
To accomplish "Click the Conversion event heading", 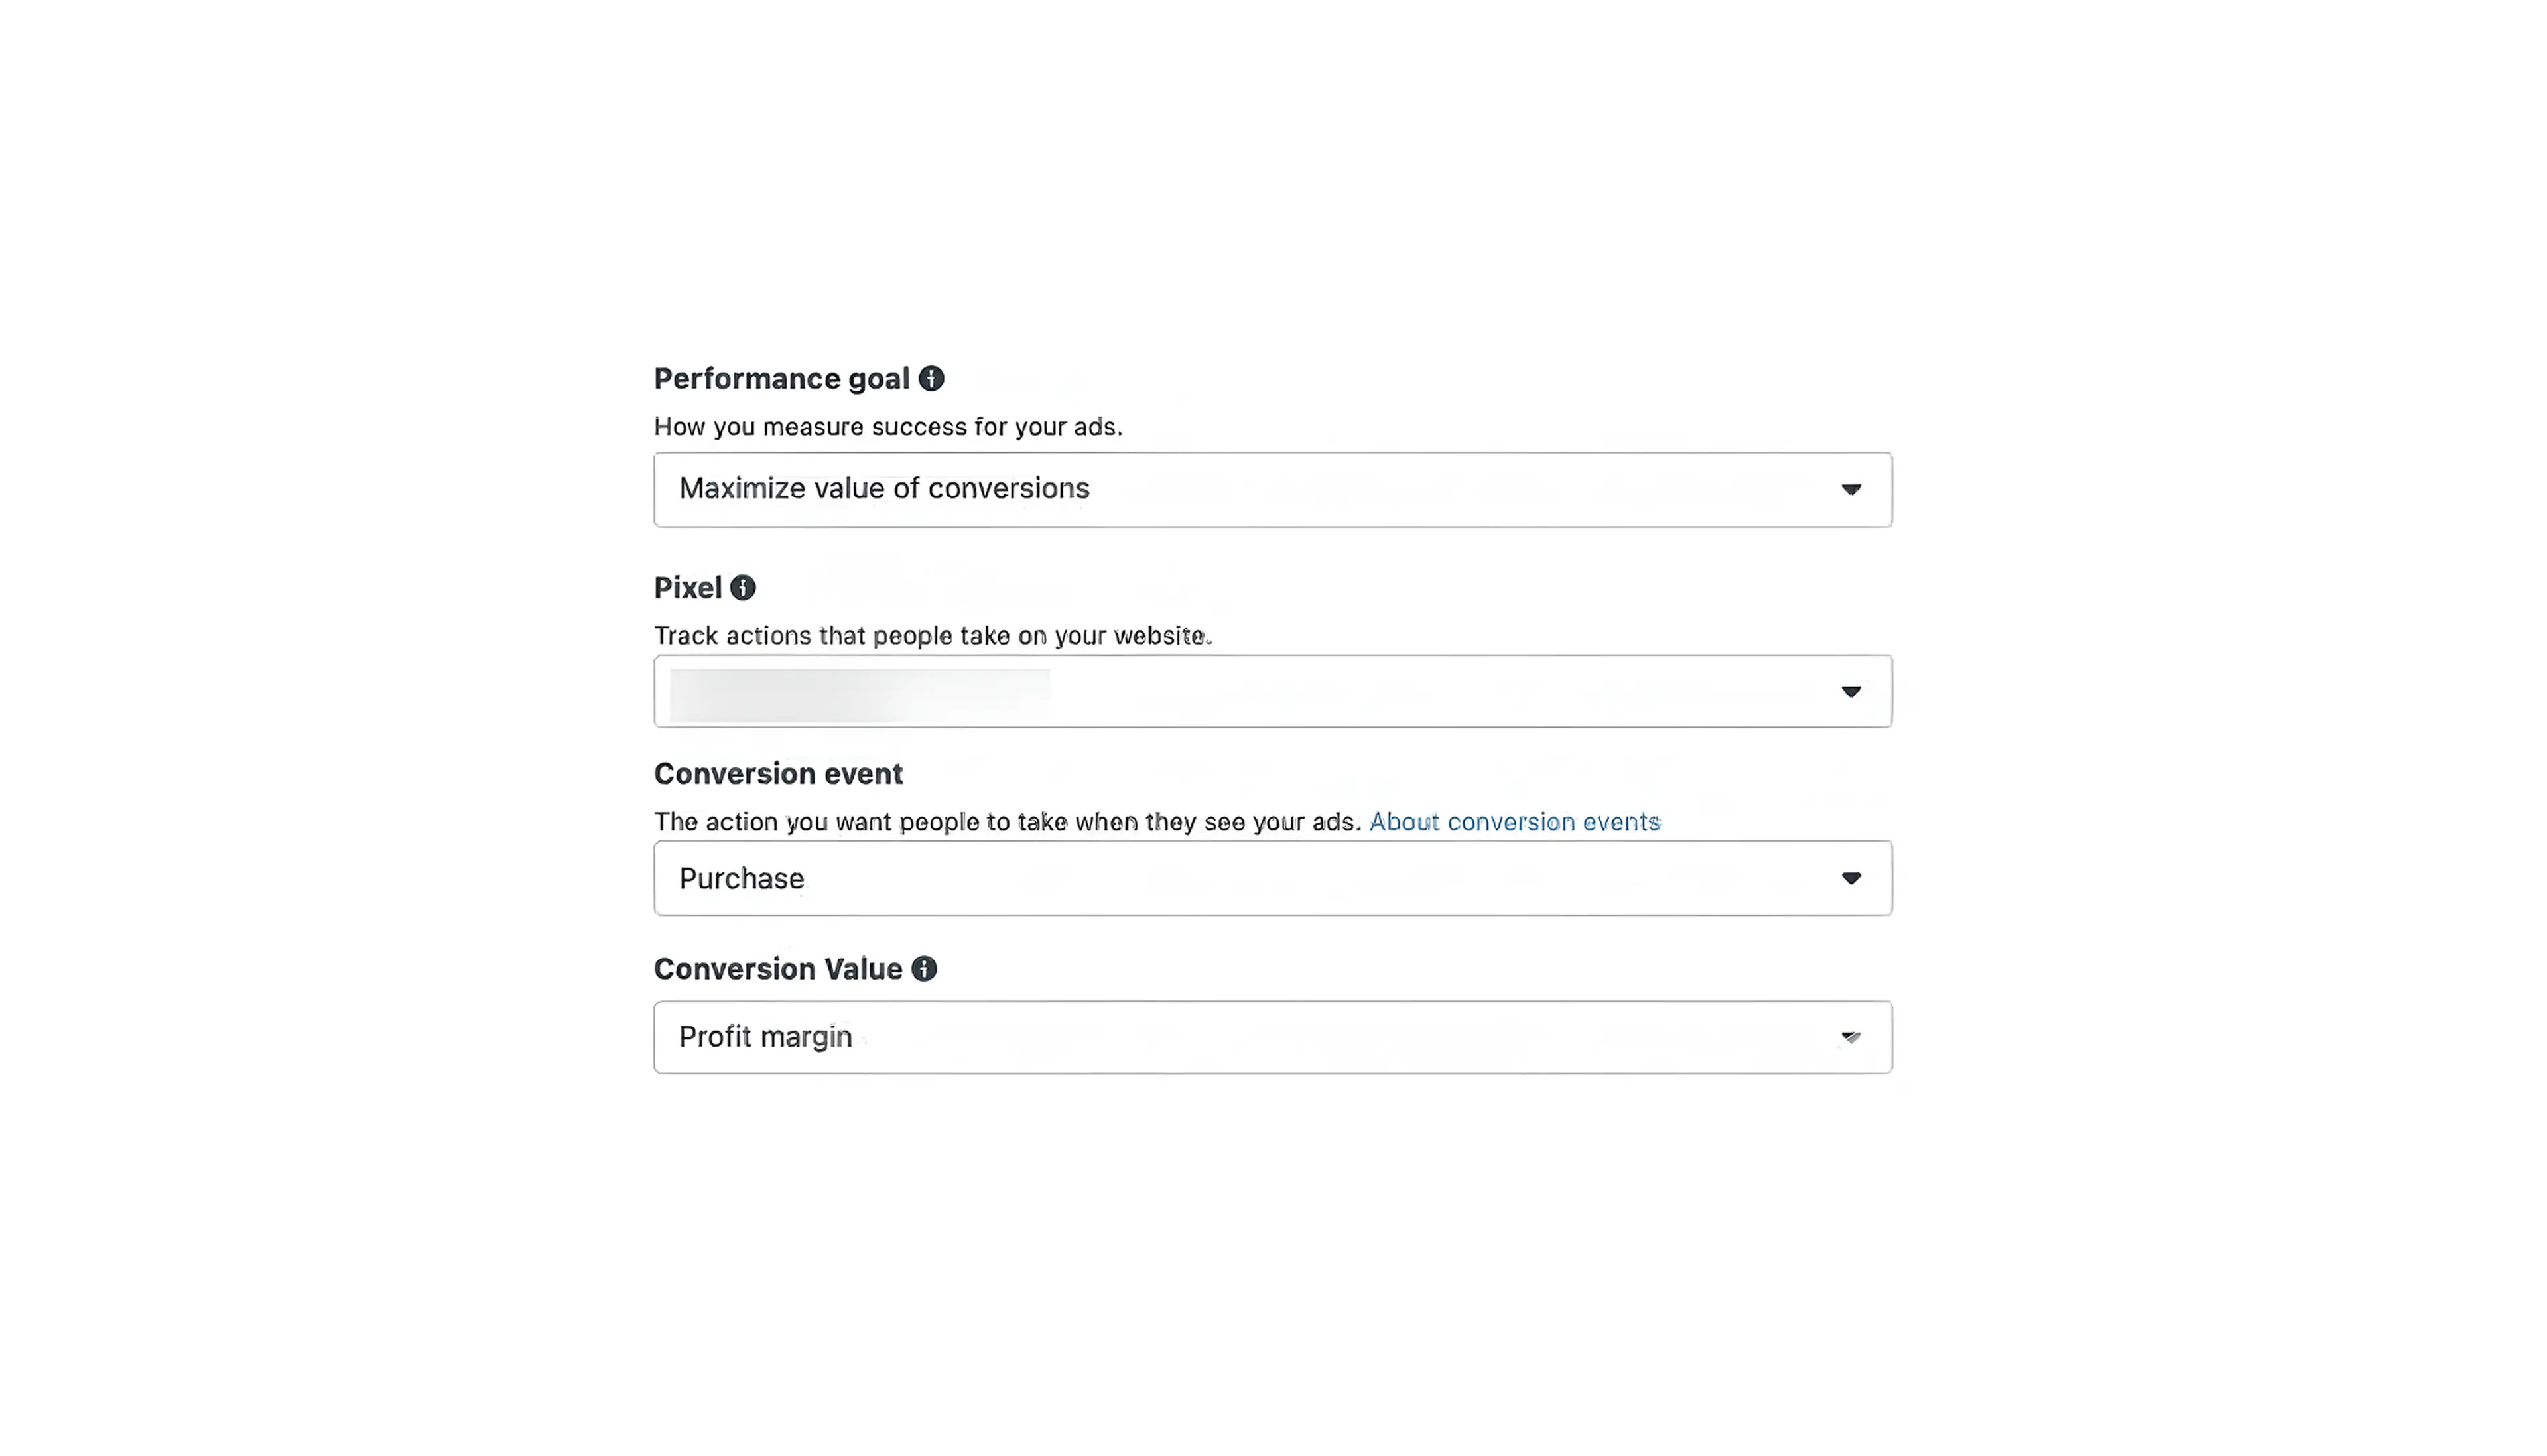I will click(x=777, y=773).
